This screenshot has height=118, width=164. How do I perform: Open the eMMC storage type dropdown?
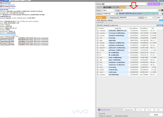tap(160, 18)
